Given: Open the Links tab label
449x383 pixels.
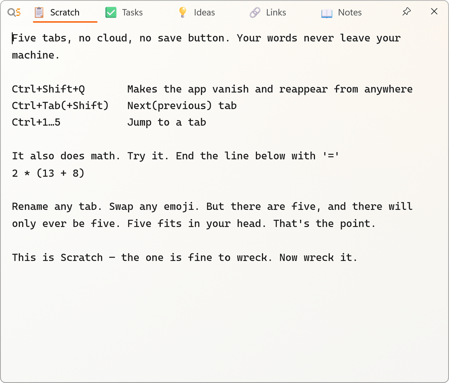Looking at the screenshot, I should [x=276, y=12].
